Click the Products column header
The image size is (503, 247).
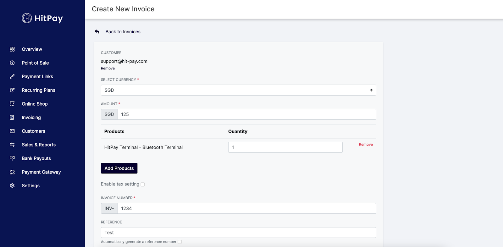point(114,131)
